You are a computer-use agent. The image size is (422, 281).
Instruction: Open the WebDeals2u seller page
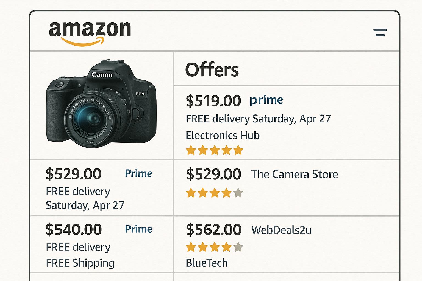click(x=282, y=231)
